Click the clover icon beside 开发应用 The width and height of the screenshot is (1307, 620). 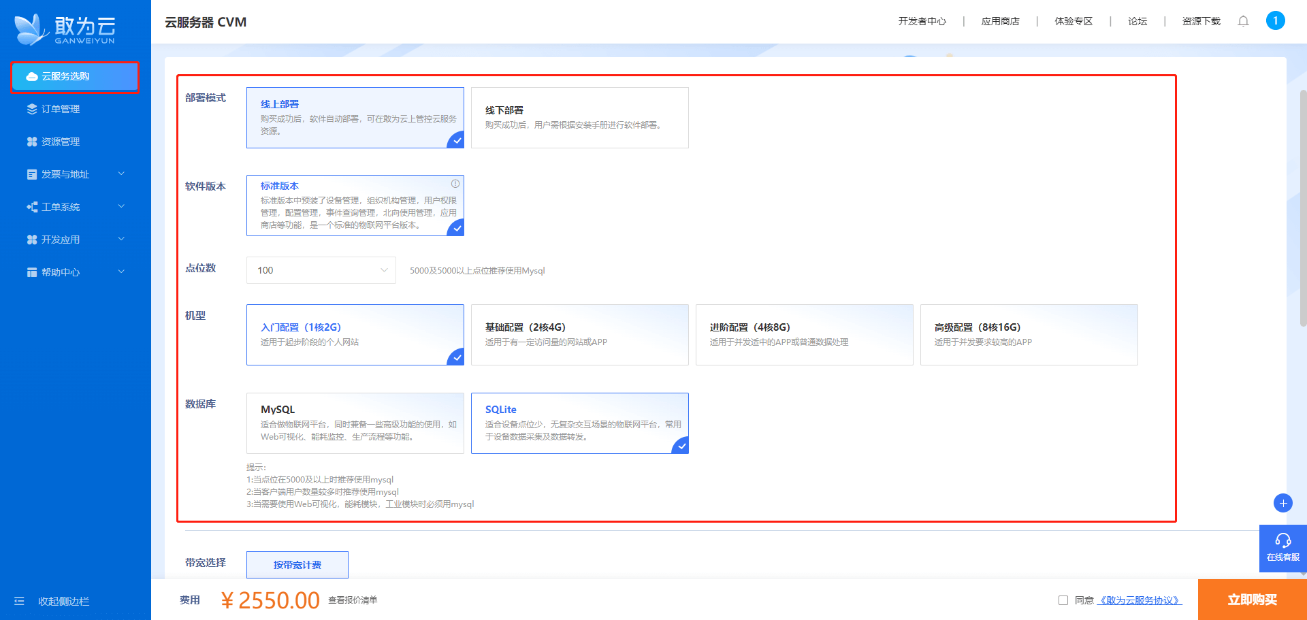tap(32, 240)
